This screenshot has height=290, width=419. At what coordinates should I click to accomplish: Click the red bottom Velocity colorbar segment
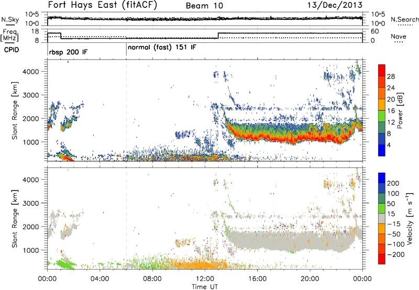[382, 259]
